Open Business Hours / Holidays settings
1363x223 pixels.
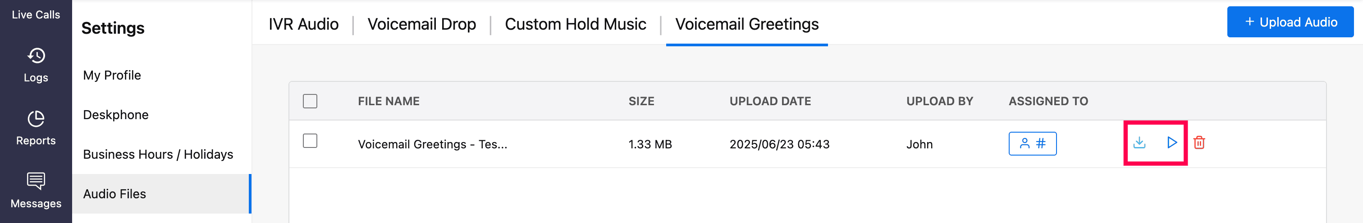158,155
